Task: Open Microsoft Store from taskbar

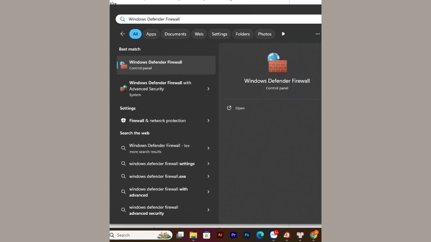Action: pos(207,235)
